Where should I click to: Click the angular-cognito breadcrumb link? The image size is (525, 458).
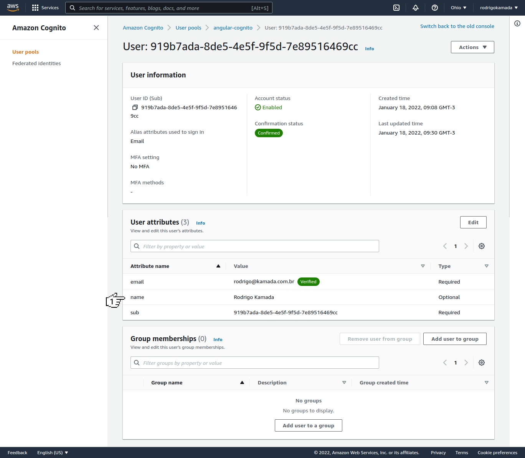pos(233,28)
